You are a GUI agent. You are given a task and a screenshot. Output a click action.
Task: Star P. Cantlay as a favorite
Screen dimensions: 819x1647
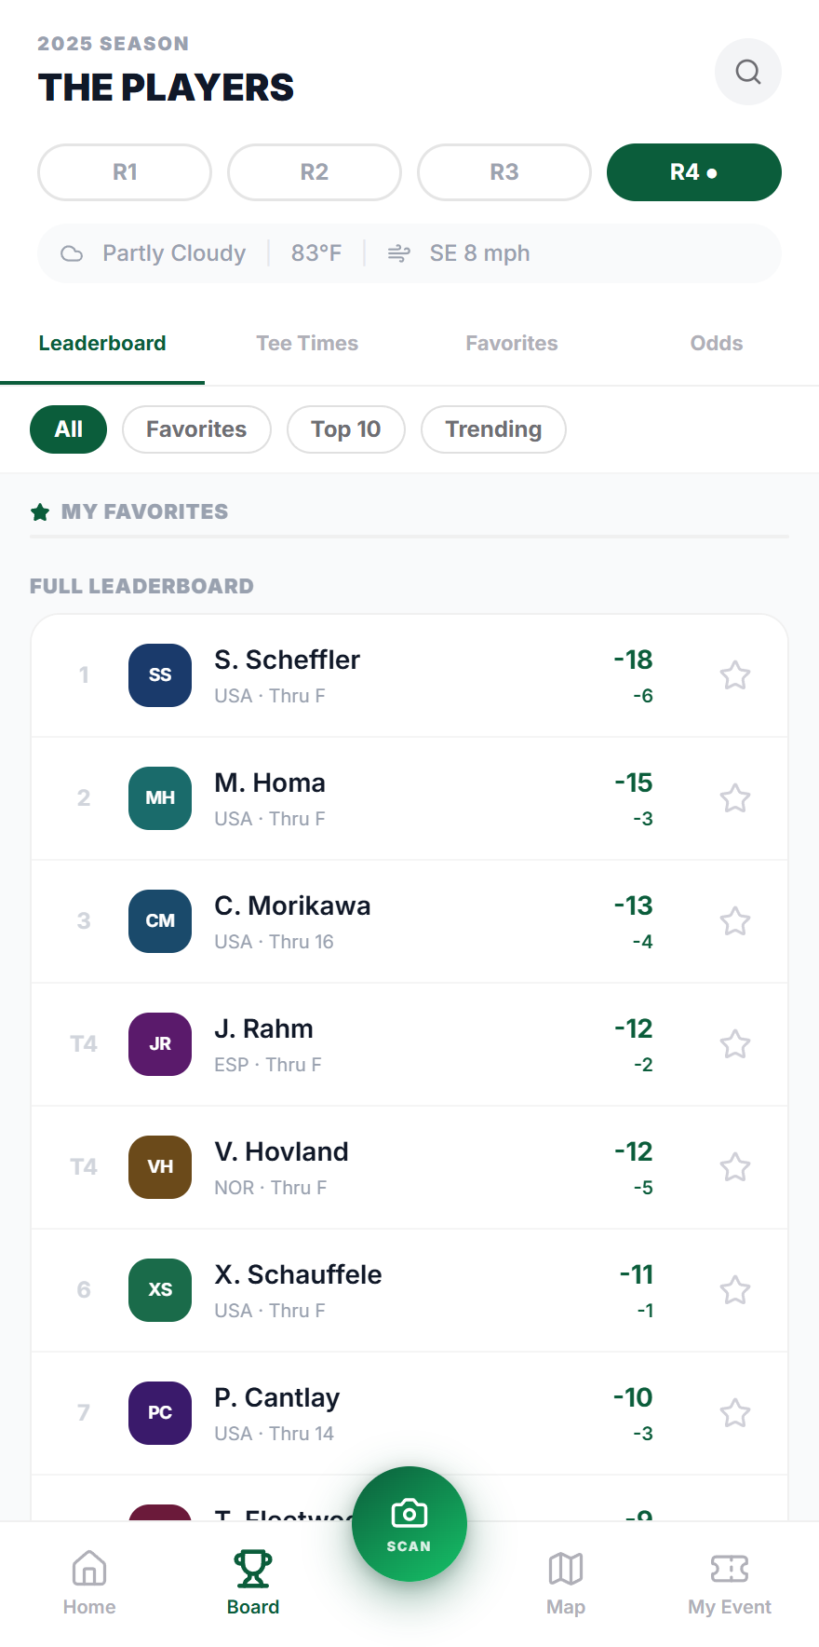coord(735,1413)
